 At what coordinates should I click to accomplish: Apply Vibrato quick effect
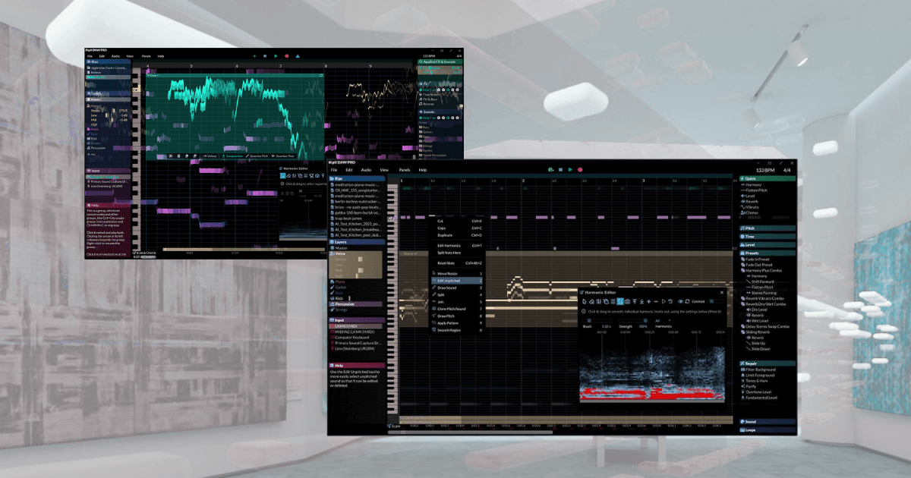(x=752, y=207)
